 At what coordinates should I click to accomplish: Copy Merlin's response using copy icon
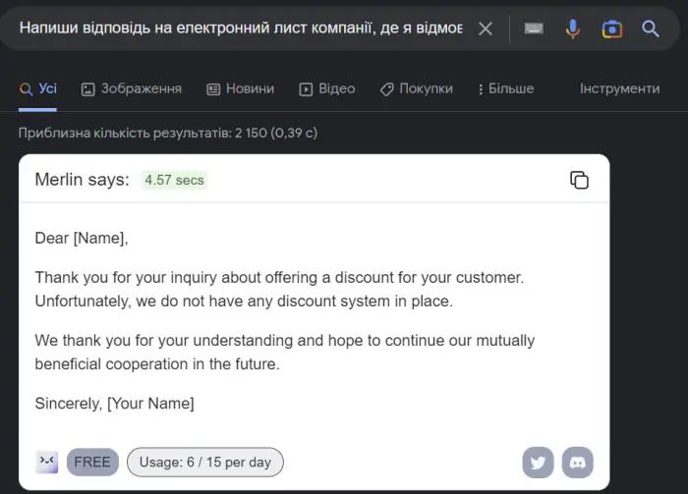pos(580,180)
